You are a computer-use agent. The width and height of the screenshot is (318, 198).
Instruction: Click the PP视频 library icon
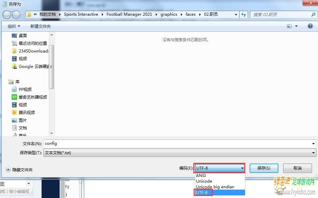[14, 90]
